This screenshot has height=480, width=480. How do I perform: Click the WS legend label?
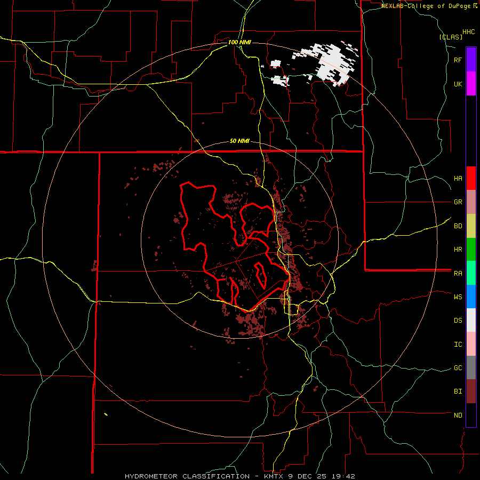pyautogui.click(x=458, y=297)
